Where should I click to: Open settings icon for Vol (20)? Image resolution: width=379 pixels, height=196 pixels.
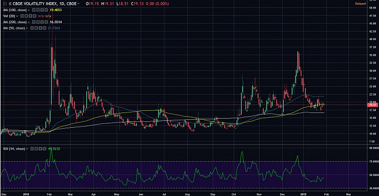click(26, 16)
